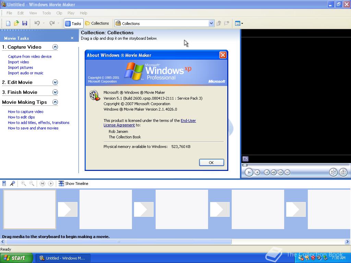Image resolution: width=351 pixels, height=263 pixels.
Task: Close the About Windows Movie Maker dialog
Action: pos(223,55)
